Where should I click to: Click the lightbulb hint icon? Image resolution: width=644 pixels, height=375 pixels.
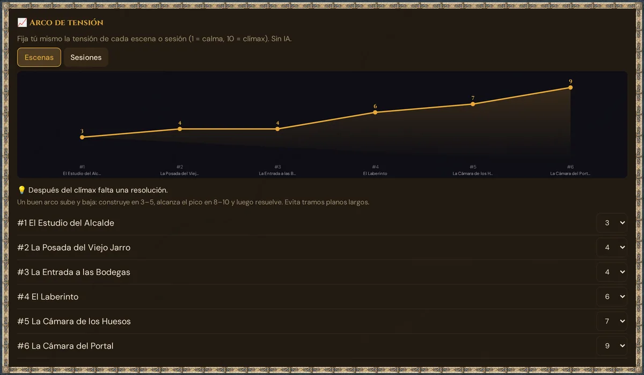[21, 190]
